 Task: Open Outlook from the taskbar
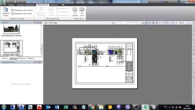48,107
